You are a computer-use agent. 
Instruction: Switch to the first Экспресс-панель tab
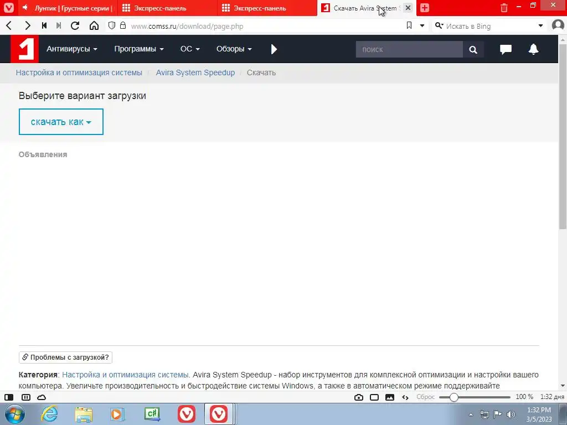tap(167, 8)
